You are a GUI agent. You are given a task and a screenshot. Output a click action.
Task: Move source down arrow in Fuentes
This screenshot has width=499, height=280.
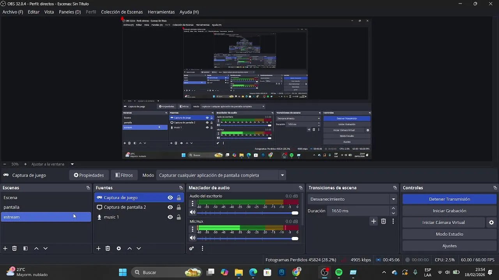click(138, 248)
